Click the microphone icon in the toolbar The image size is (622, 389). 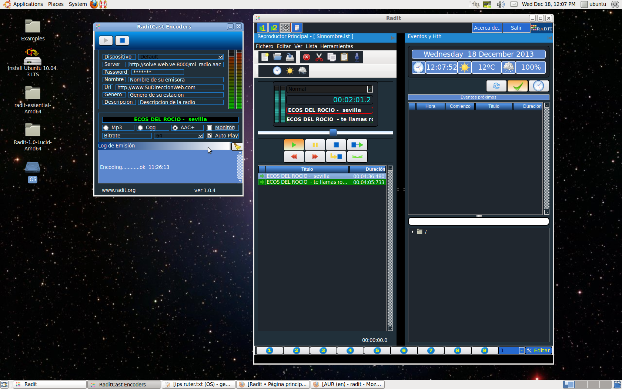[x=357, y=57]
